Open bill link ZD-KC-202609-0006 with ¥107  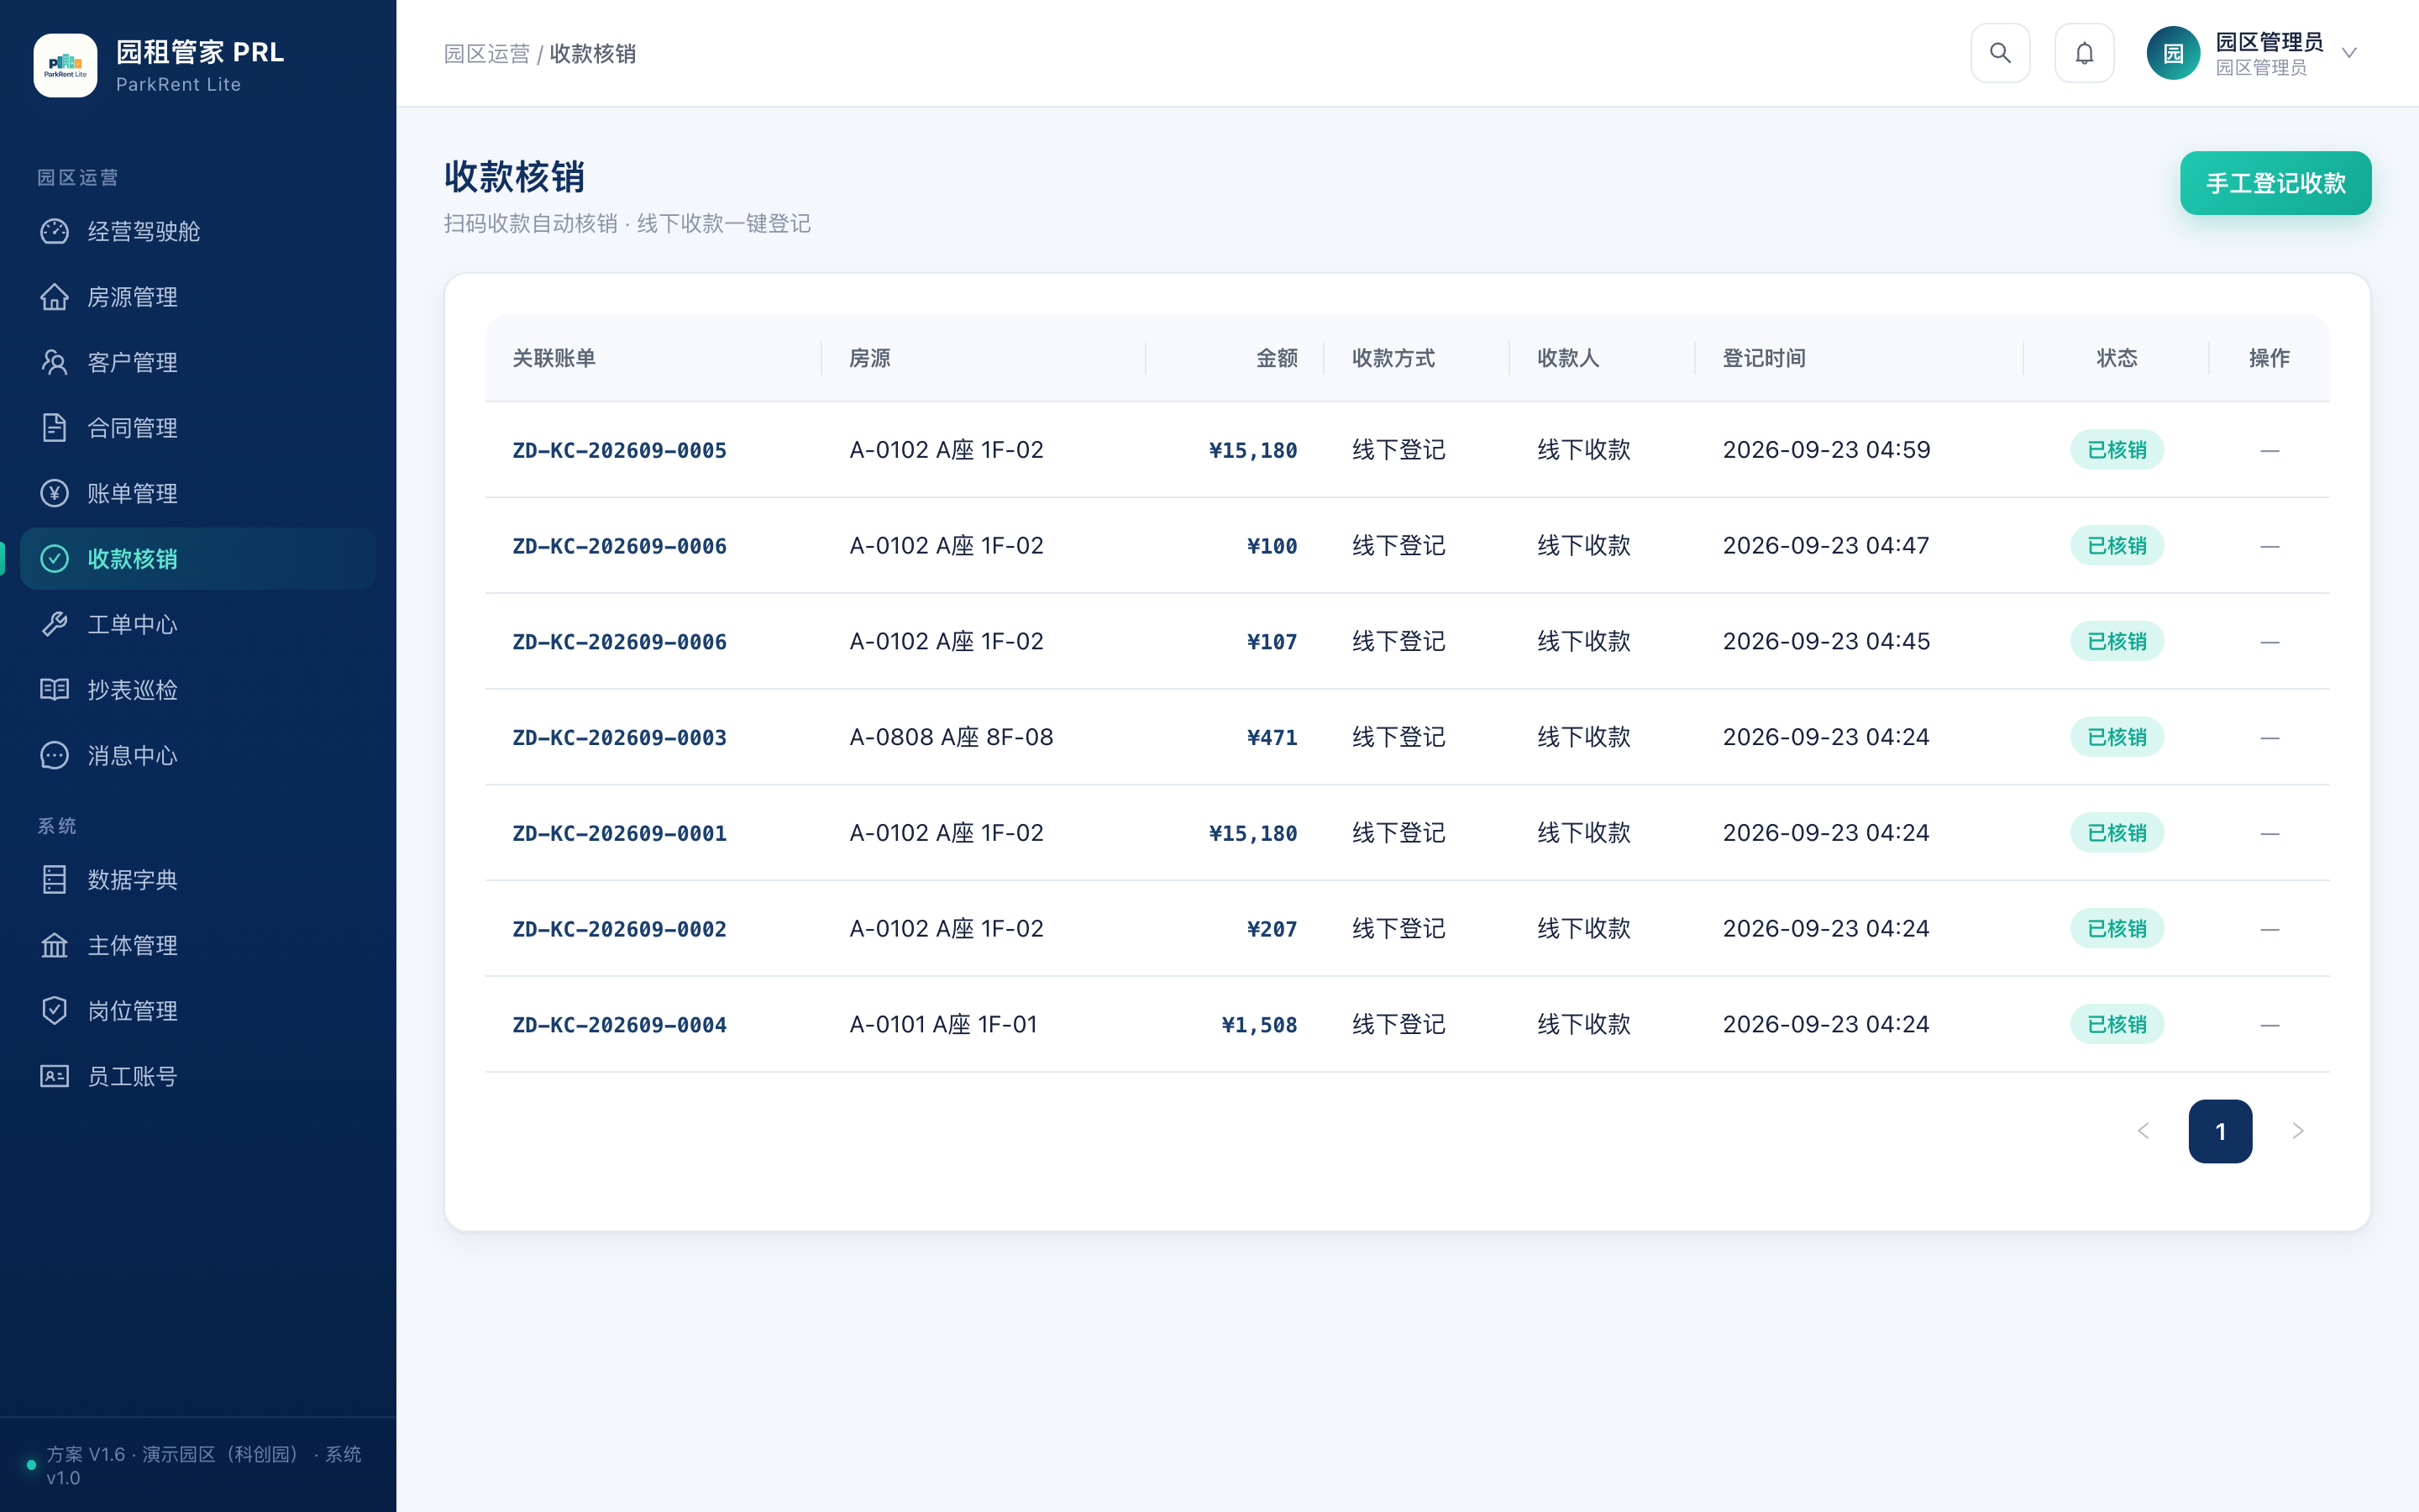620,642
